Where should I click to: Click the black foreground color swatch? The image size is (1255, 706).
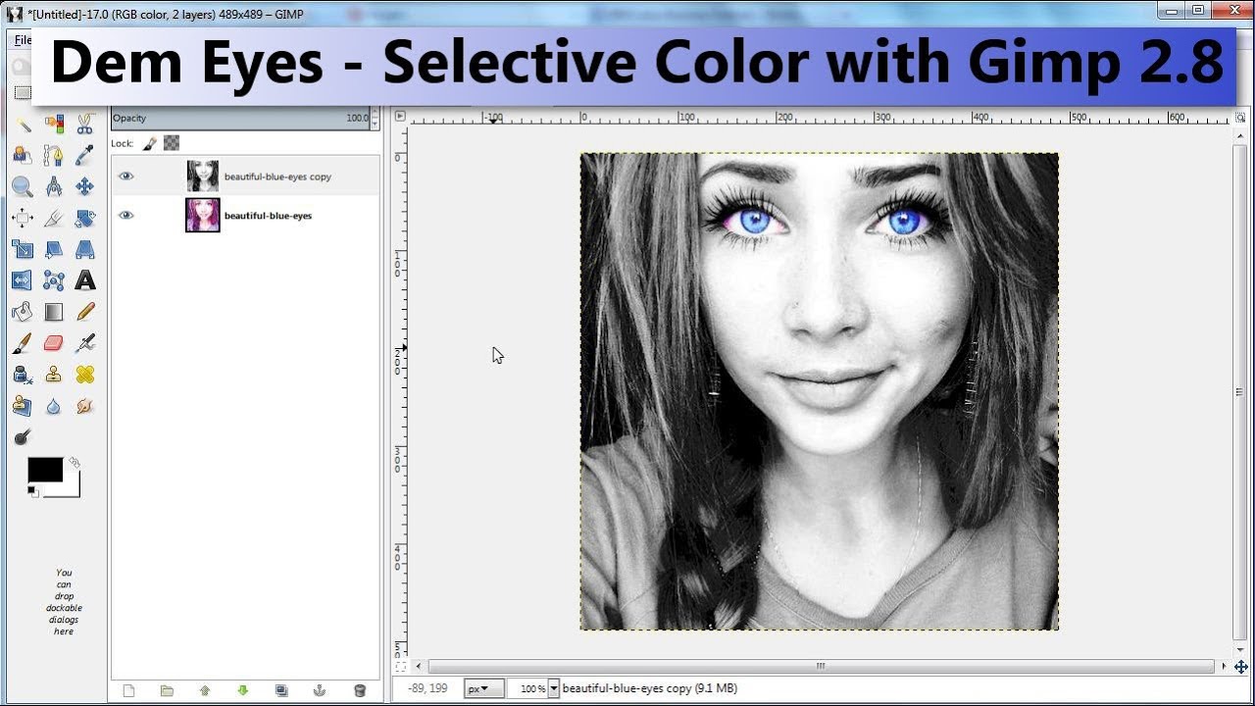45,470
